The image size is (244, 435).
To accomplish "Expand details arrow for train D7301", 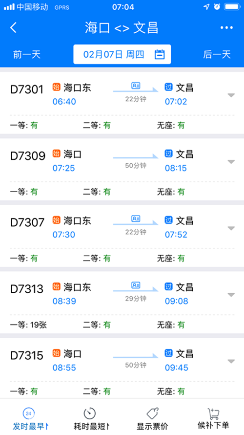I will point(231,95).
